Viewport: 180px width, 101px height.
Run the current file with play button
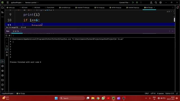click(133, 3)
